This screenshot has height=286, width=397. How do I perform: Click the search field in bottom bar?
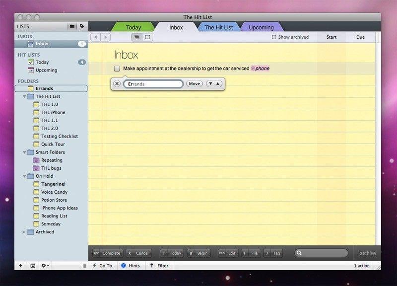coord(324,253)
